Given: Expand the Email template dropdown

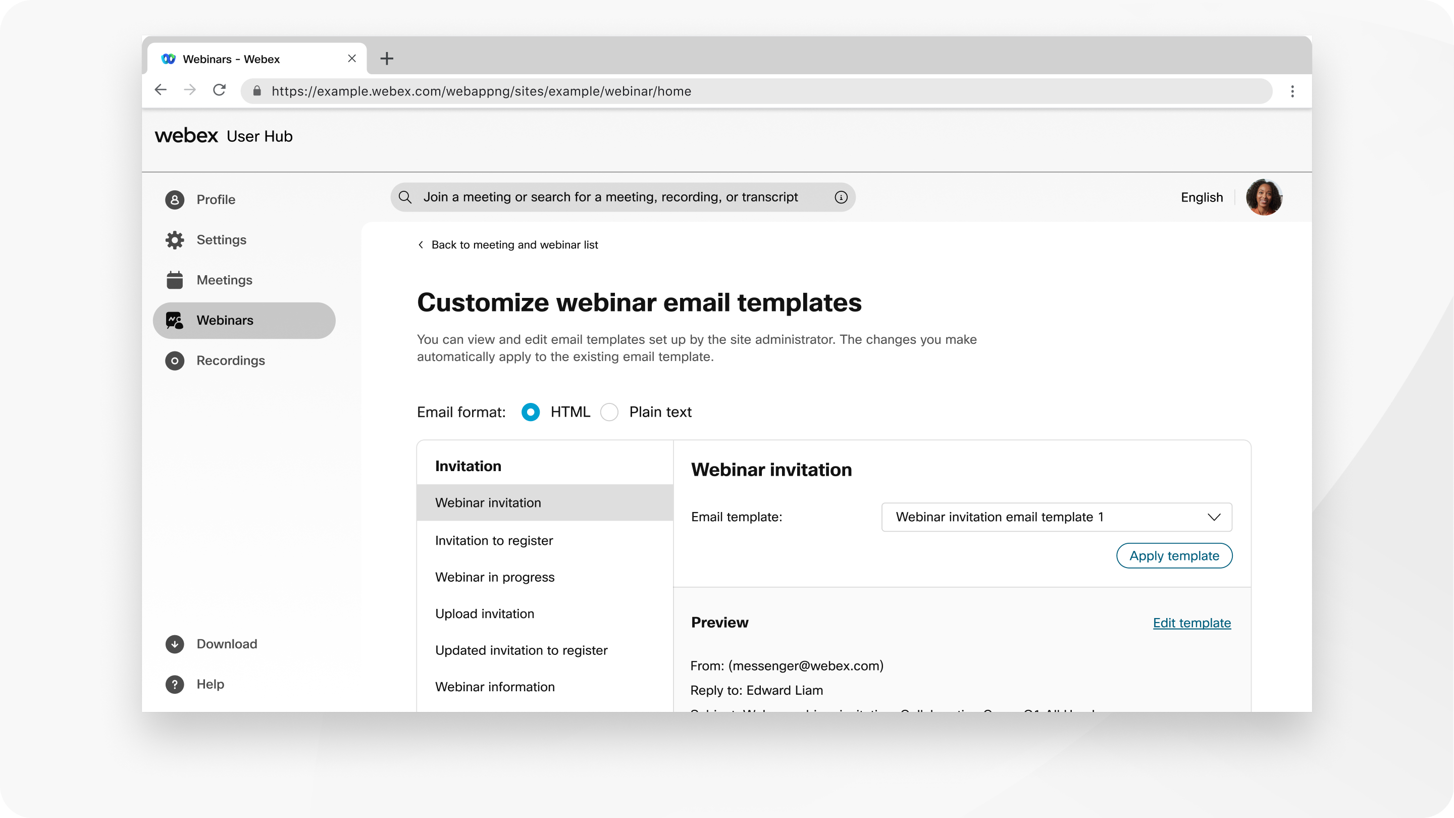Looking at the screenshot, I should (1057, 517).
